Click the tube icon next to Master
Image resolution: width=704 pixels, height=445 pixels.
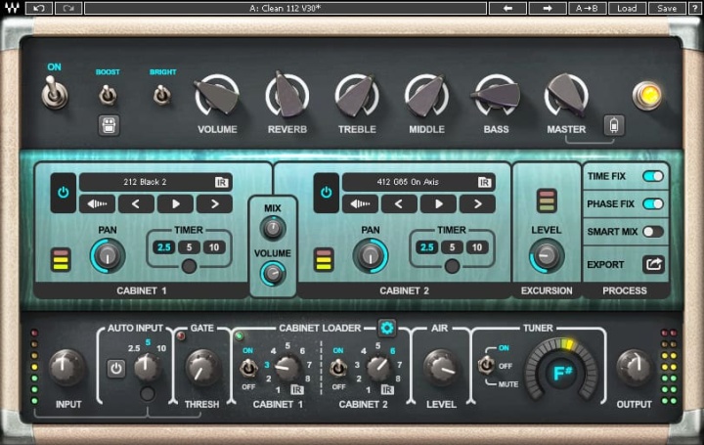coord(614,126)
